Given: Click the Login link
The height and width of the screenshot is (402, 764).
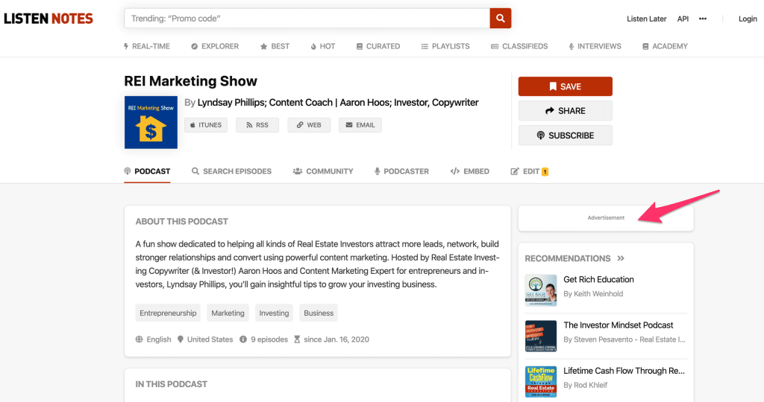Looking at the screenshot, I should [748, 19].
